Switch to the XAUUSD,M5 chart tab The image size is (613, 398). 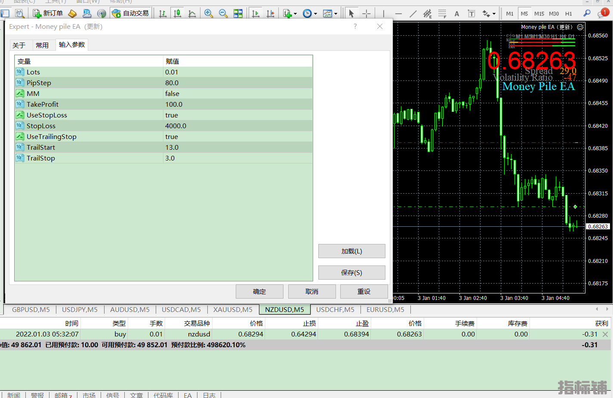[233, 309]
